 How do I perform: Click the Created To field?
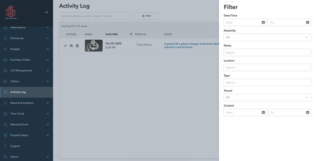click(x=290, y=112)
